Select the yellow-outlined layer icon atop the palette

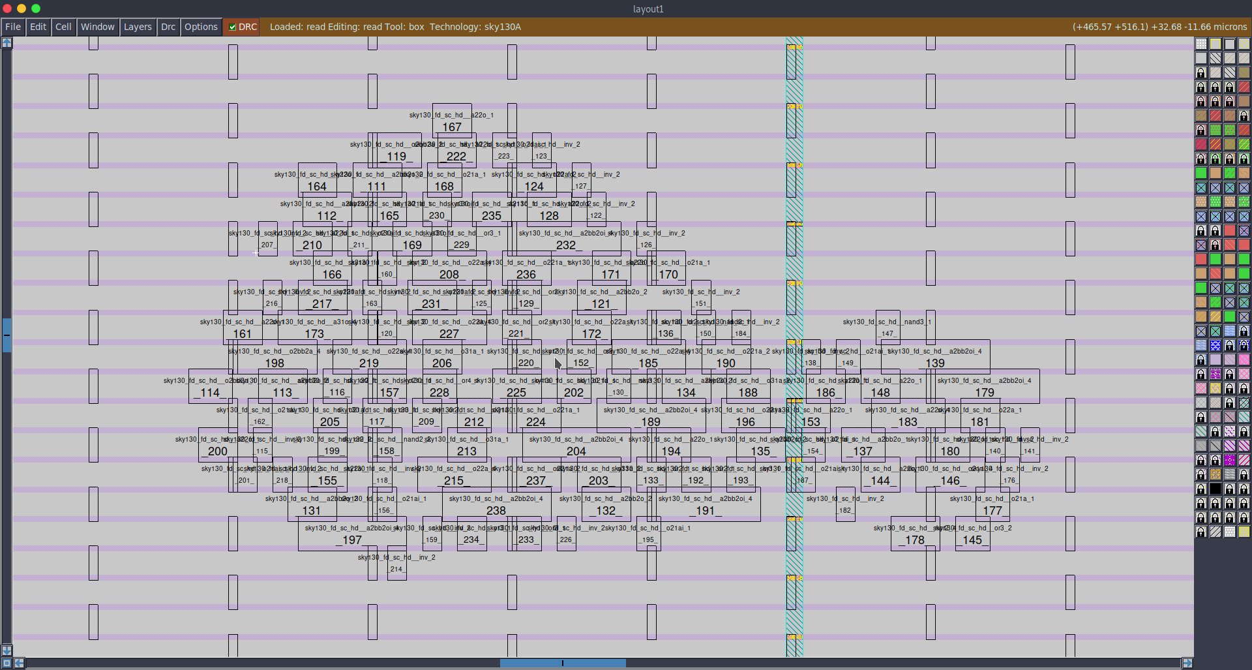pos(1215,44)
